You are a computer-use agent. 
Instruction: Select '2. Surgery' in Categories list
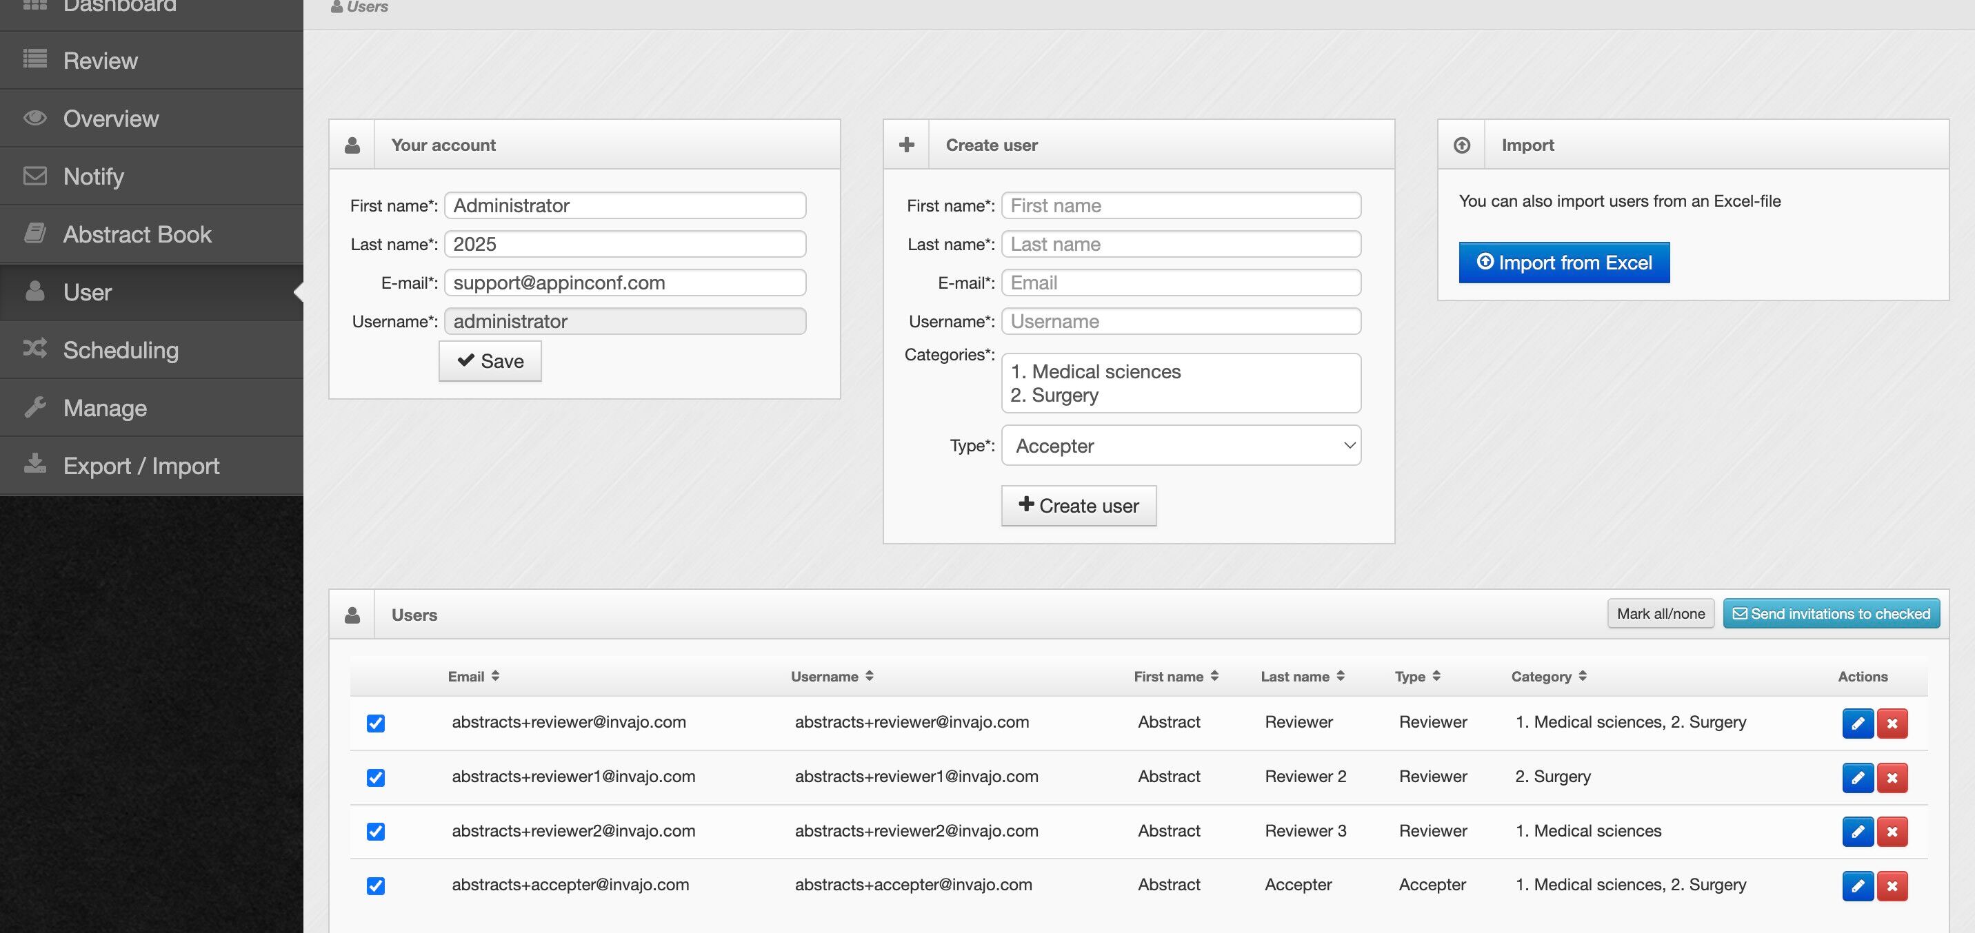[1065, 396]
